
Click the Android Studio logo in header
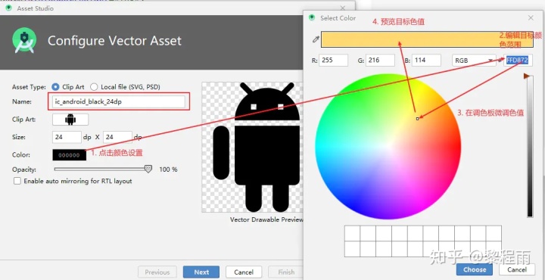(x=24, y=40)
